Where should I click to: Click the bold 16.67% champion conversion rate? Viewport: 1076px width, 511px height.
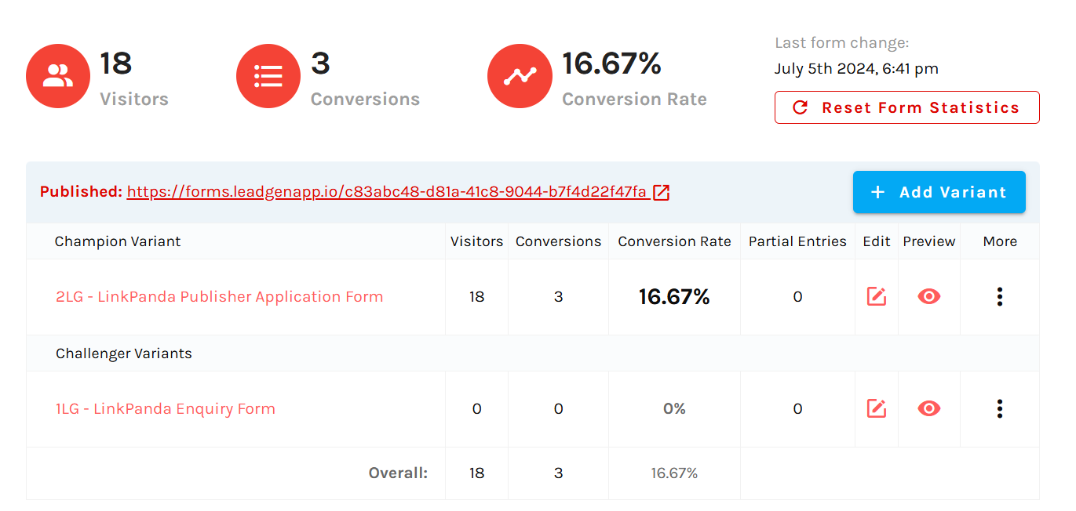pyautogui.click(x=674, y=297)
